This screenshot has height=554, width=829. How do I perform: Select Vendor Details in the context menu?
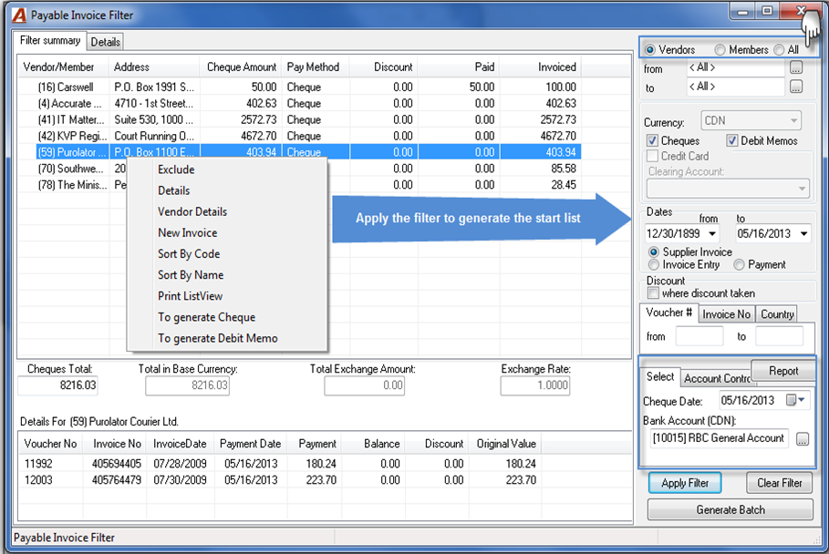pyautogui.click(x=192, y=211)
